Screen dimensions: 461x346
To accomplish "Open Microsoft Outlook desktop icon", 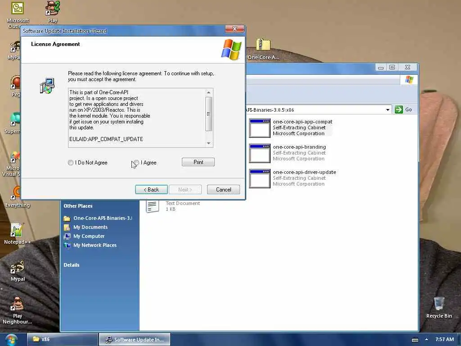I will click(18, 15).
